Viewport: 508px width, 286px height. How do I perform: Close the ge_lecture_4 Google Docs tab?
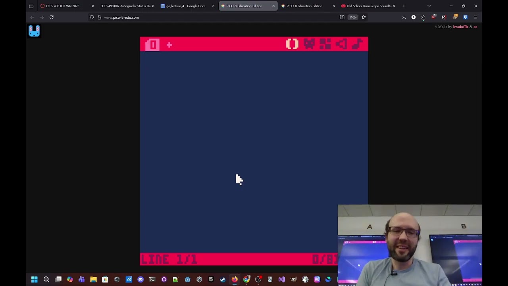(213, 6)
